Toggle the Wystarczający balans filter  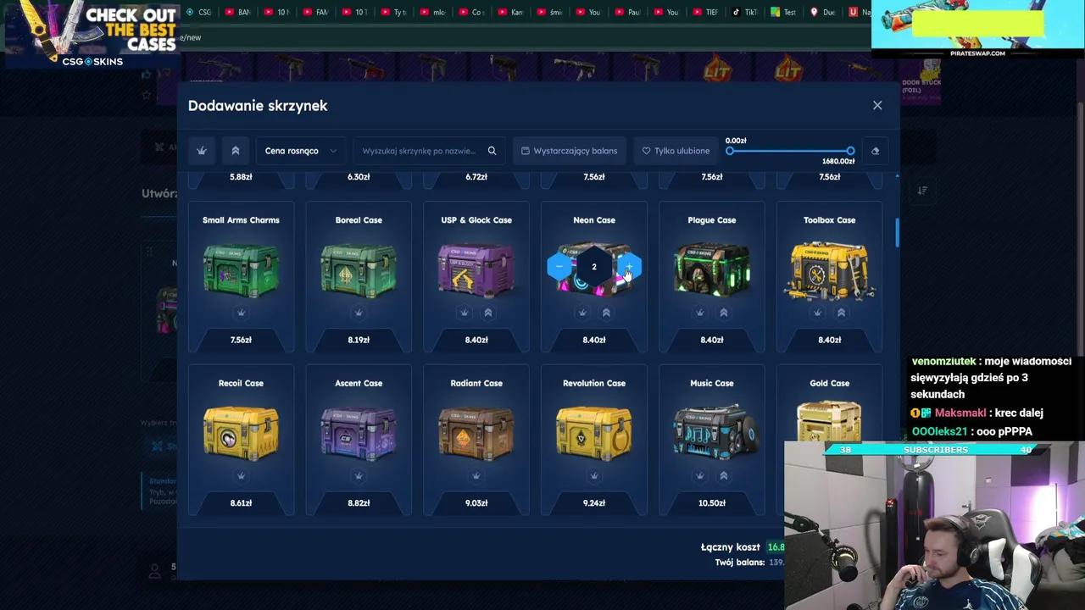tap(569, 151)
